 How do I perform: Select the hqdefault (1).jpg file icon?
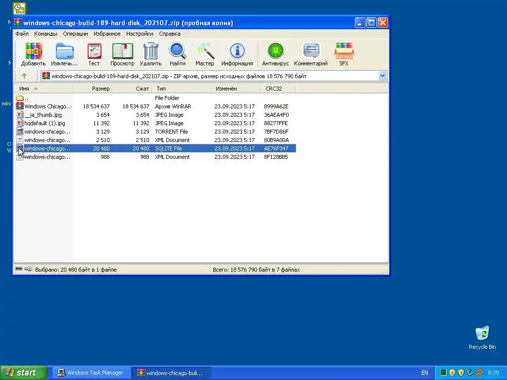pos(20,123)
